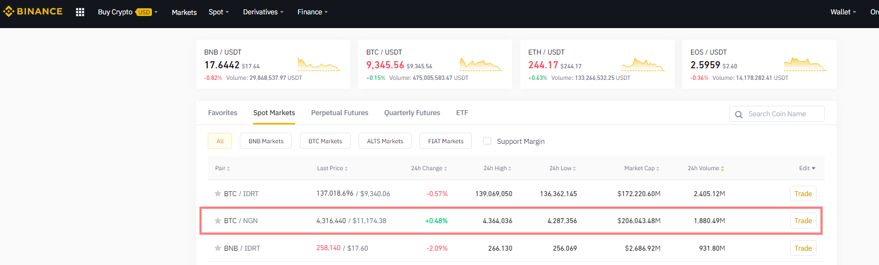
Task: Sort by Last Price column
Action: [x=333, y=168]
